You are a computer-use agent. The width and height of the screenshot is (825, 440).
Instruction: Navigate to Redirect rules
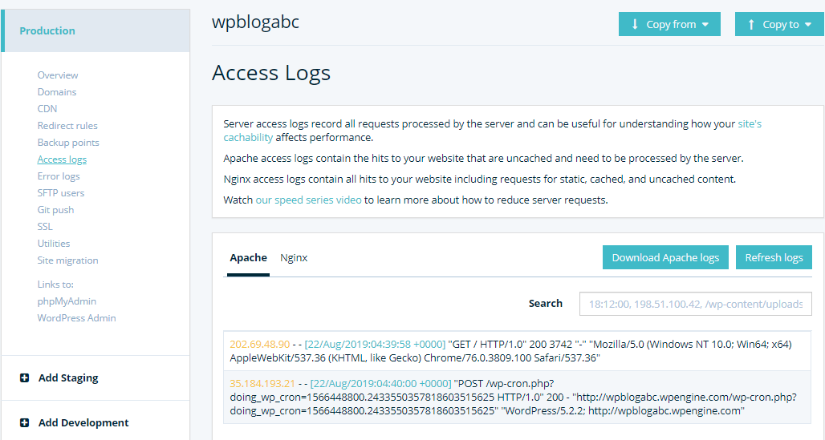click(x=67, y=126)
